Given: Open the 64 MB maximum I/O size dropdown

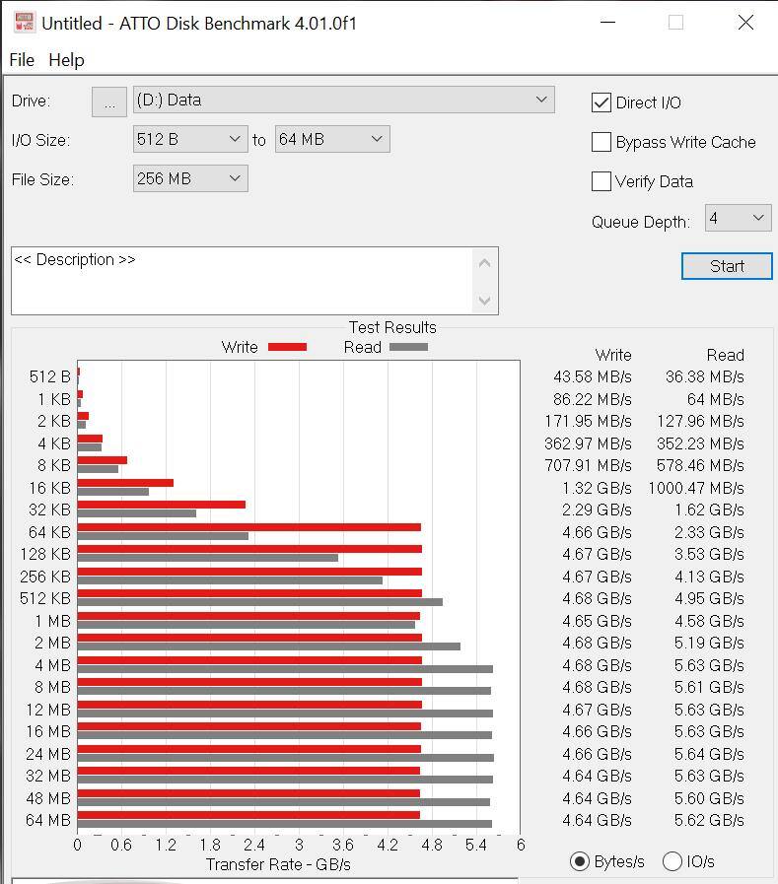Looking at the screenshot, I should pos(331,140).
